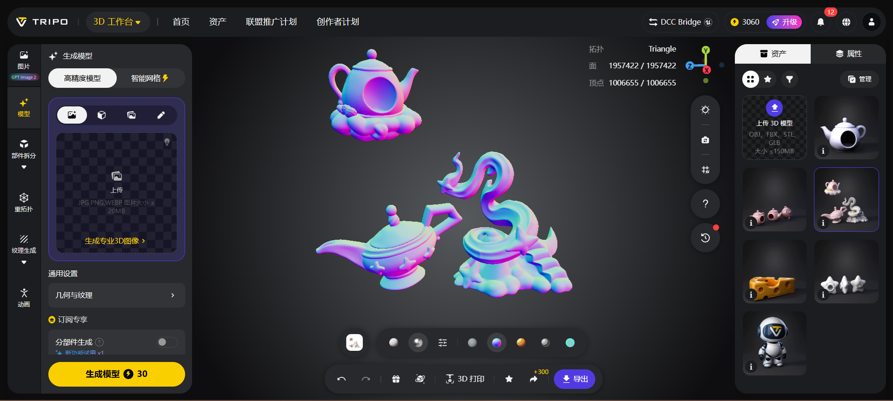Click the 上传 3D 模型 upload card
This screenshot has width=893, height=401.
774,128
